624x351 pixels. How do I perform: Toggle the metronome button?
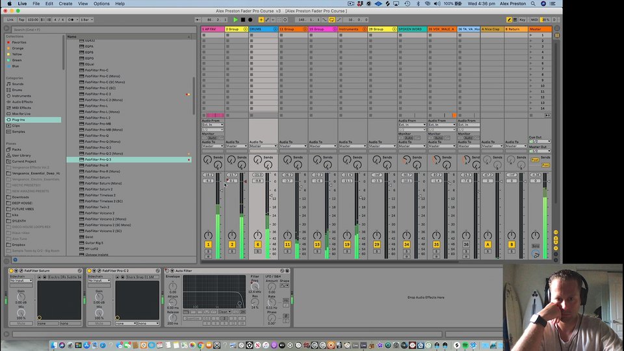[71, 19]
